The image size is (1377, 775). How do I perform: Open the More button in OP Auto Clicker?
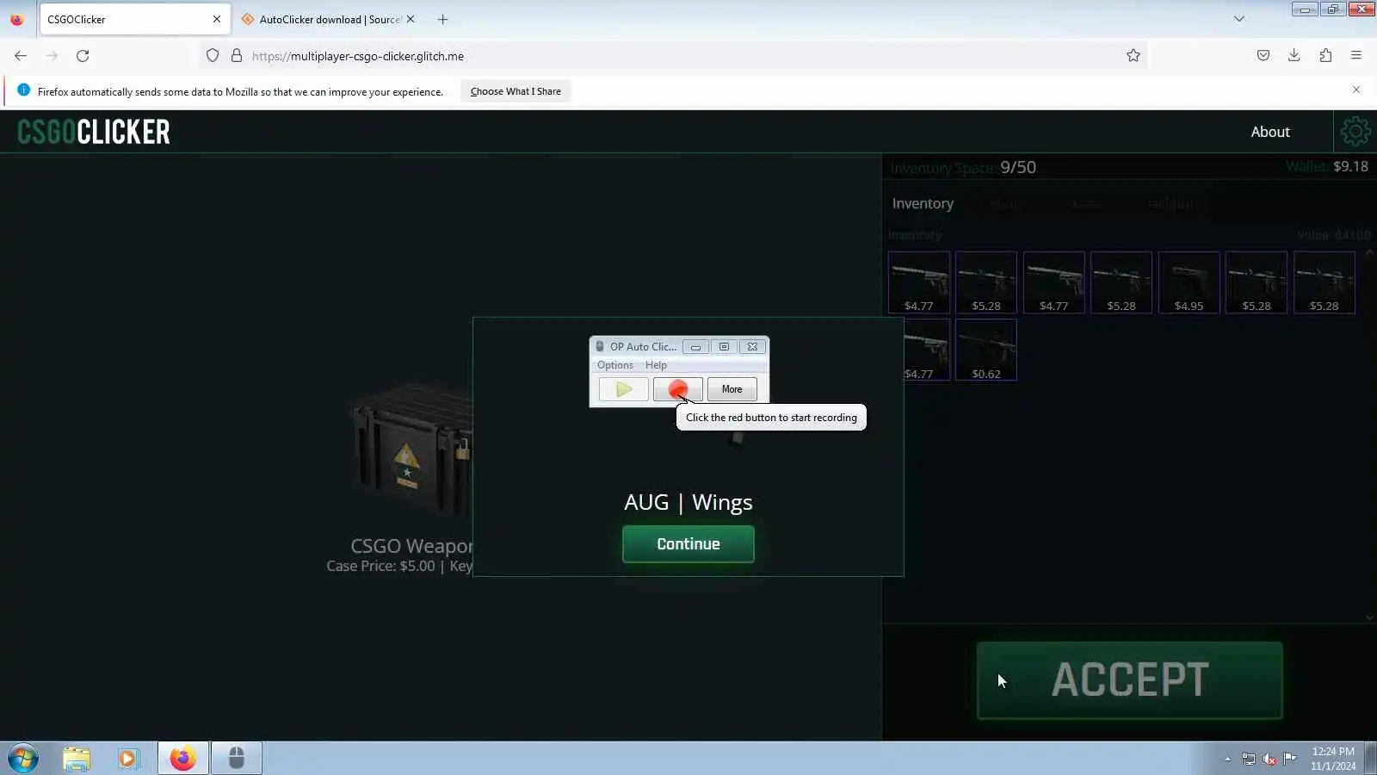point(732,389)
